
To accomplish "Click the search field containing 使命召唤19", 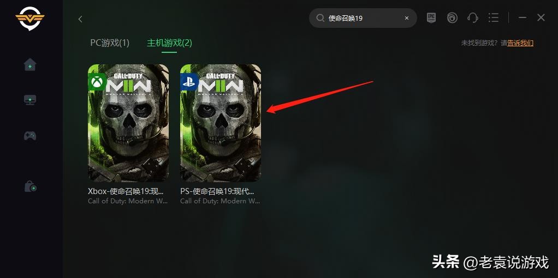I will click(363, 18).
